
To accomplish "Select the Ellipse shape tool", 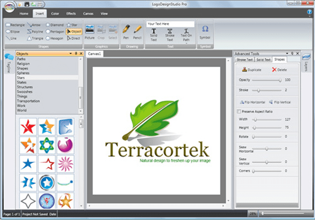I will (x=13, y=31).
